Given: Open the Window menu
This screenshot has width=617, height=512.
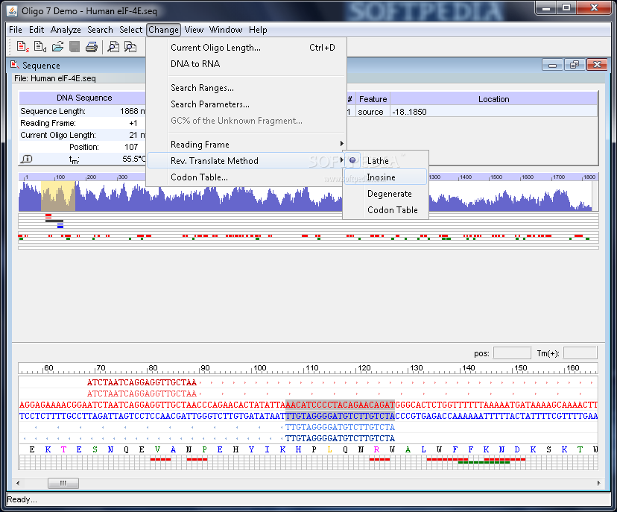Looking at the screenshot, I should (x=226, y=30).
